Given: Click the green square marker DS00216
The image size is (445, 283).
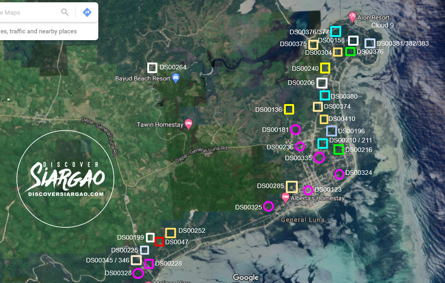Looking at the screenshot, I should pos(339,149).
